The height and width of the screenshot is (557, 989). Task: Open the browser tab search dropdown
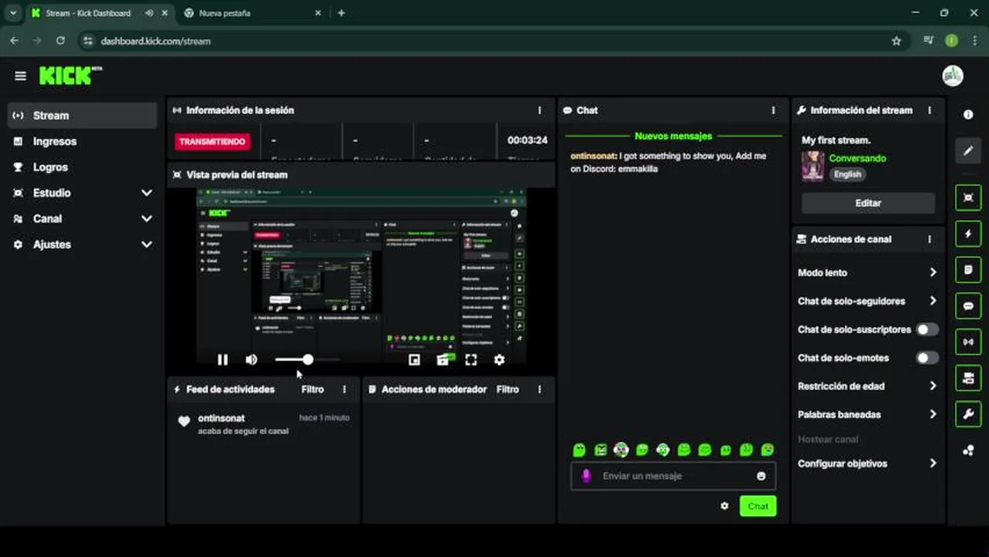[13, 13]
